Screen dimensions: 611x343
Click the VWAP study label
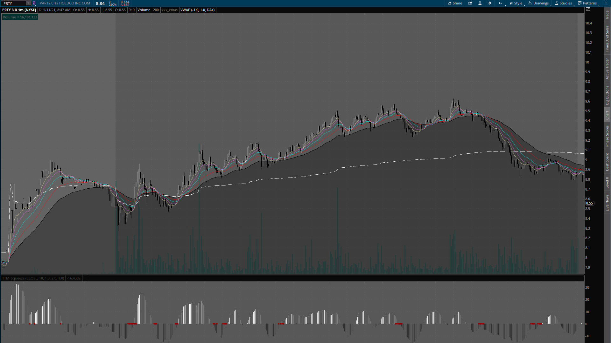[197, 10]
